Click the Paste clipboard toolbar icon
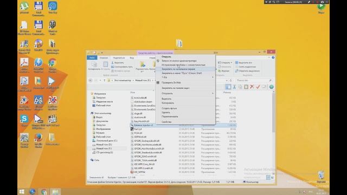347x195 pixels. point(246,87)
